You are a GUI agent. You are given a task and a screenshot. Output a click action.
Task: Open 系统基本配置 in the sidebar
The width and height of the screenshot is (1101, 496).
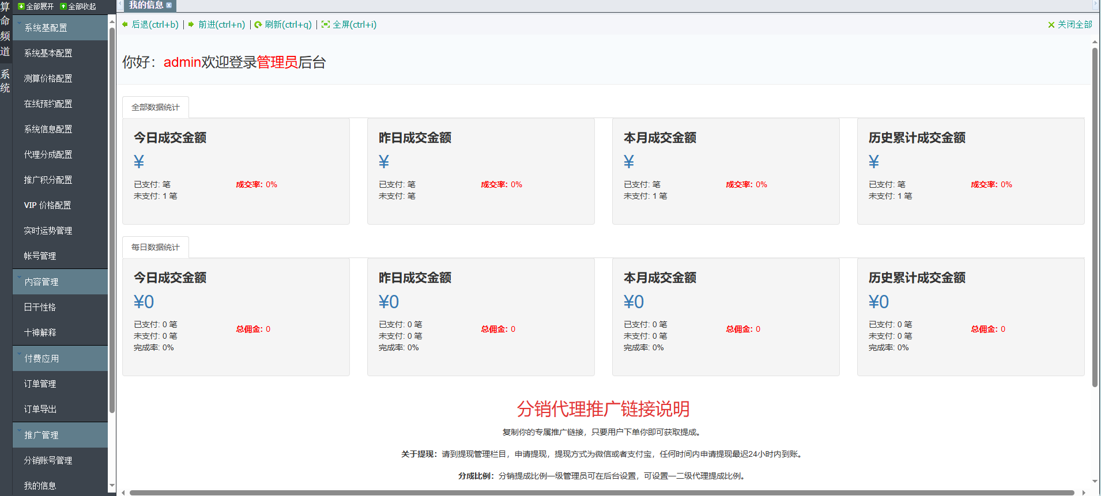pos(60,53)
